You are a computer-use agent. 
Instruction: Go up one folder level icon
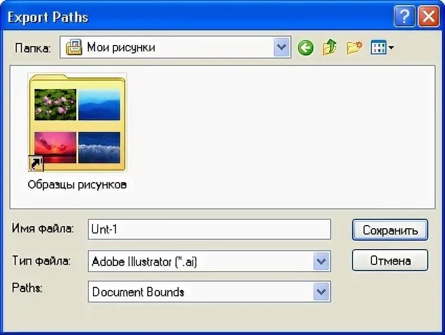329,47
